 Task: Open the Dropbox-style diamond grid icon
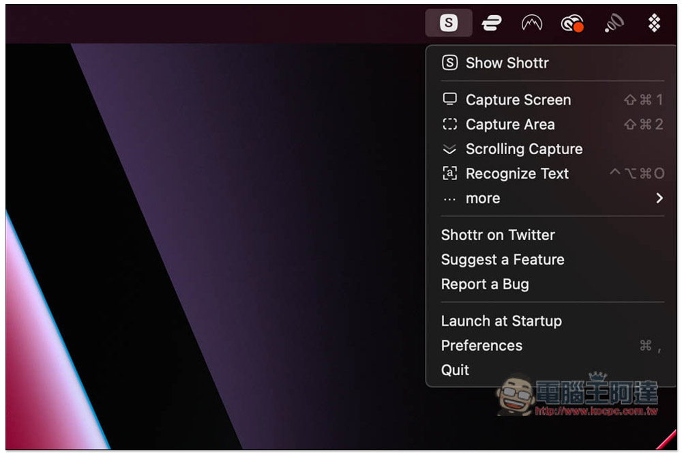click(x=654, y=23)
